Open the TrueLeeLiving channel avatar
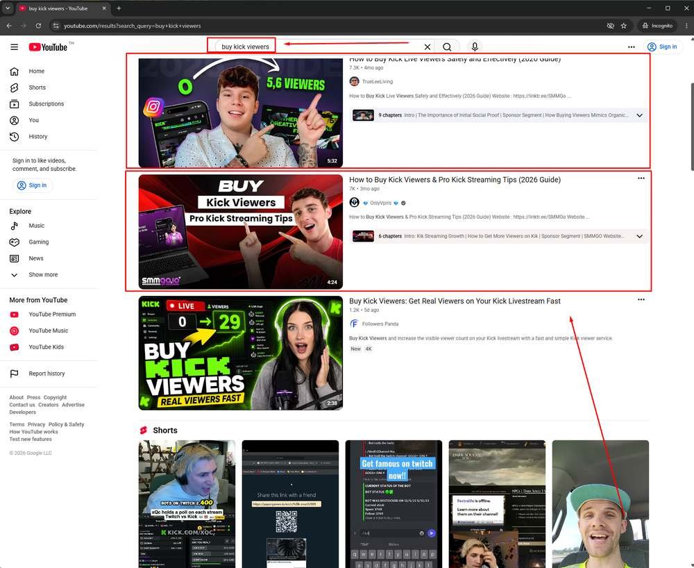Screen dimensions: 694x568 (x=354, y=81)
